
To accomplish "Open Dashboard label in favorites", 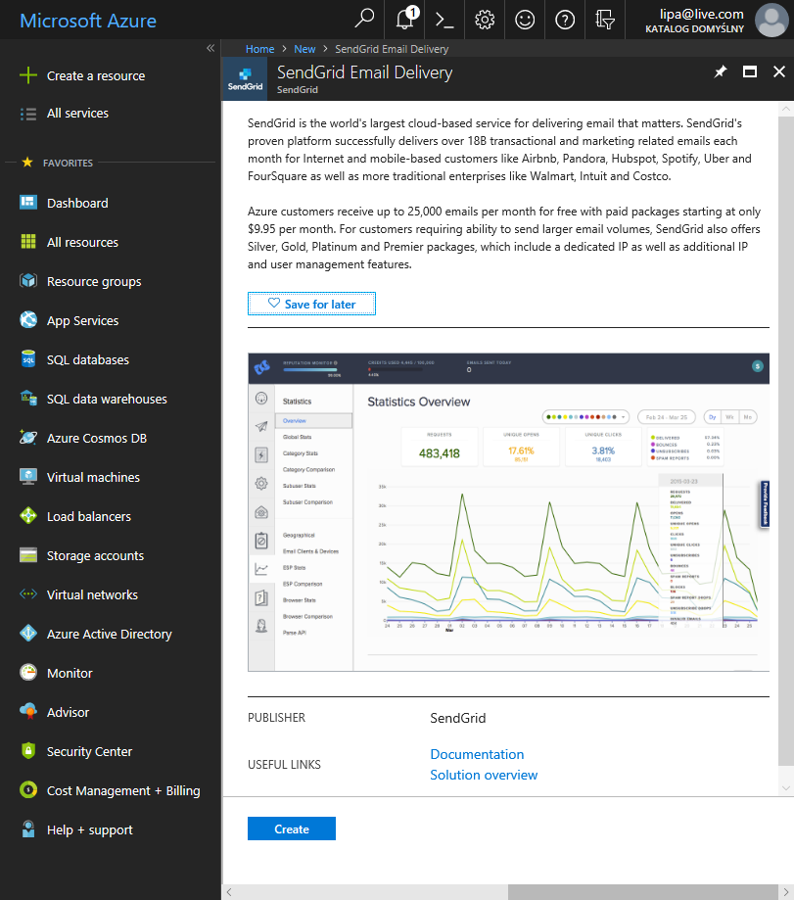I will (x=77, y=203).
